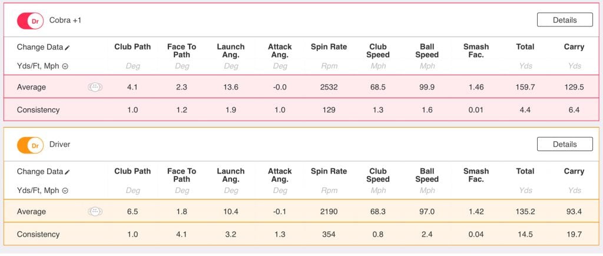
Task: Toggle off the orange Driver club switch
Action: [x=31, y=145]
